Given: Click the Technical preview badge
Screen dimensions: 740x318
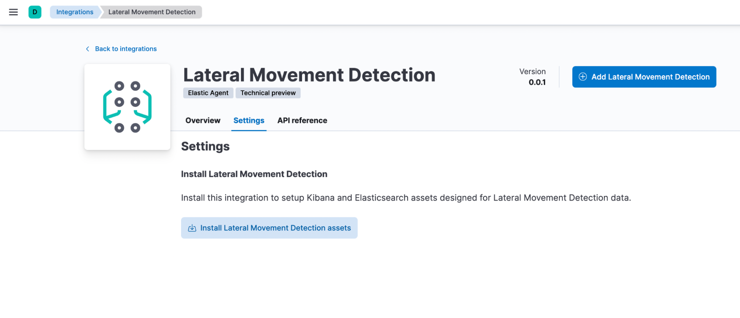Looking at the screenshot, I should [268, 93].
